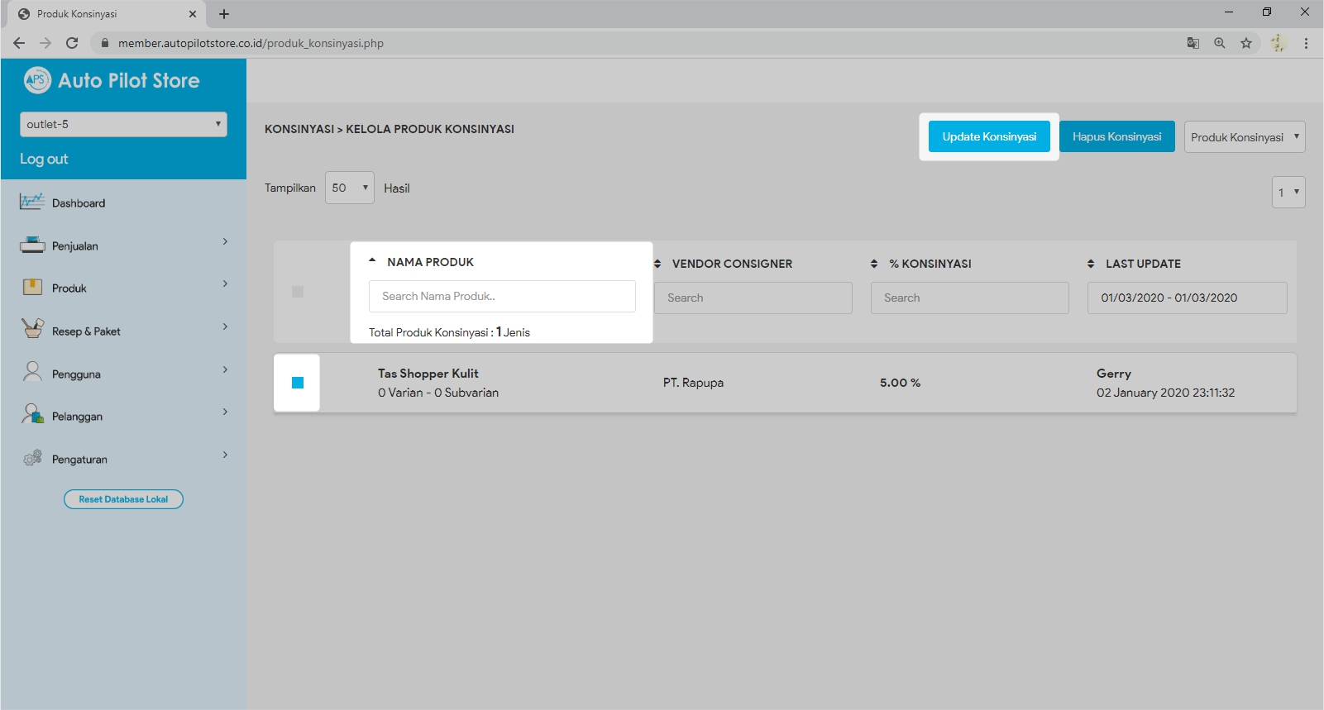Focus the Search Nama Produk field
This screenshot has width=1324, height=710.
tap(502, 296)
